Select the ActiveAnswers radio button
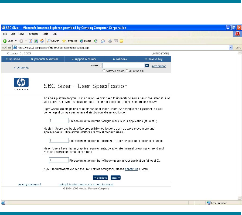 pyautogui.click(x=104, y=71)
